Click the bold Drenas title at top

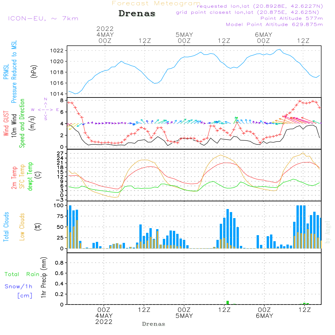pos(137,14)
